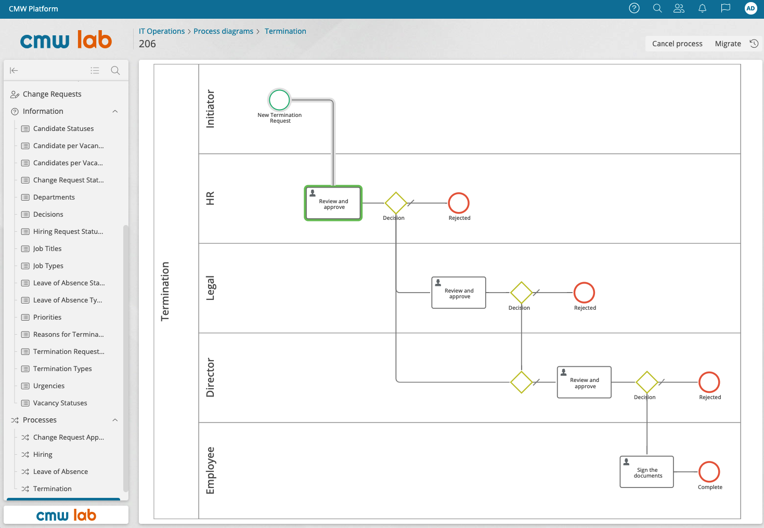Open the Termination process in sidebar
This screenshot has width=764, height=528.
[x=53, y=489]
